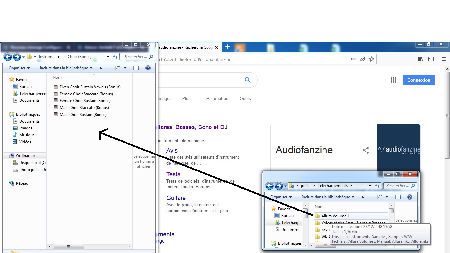Open the Plus search options menu

pyautogui.click(x=186, y=99)
